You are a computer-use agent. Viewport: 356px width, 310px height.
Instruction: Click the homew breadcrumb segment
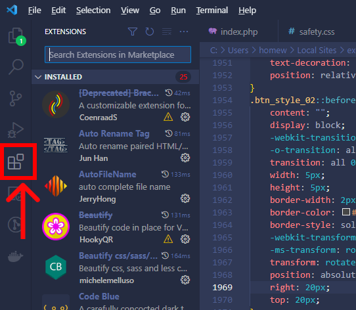point(273,51)
